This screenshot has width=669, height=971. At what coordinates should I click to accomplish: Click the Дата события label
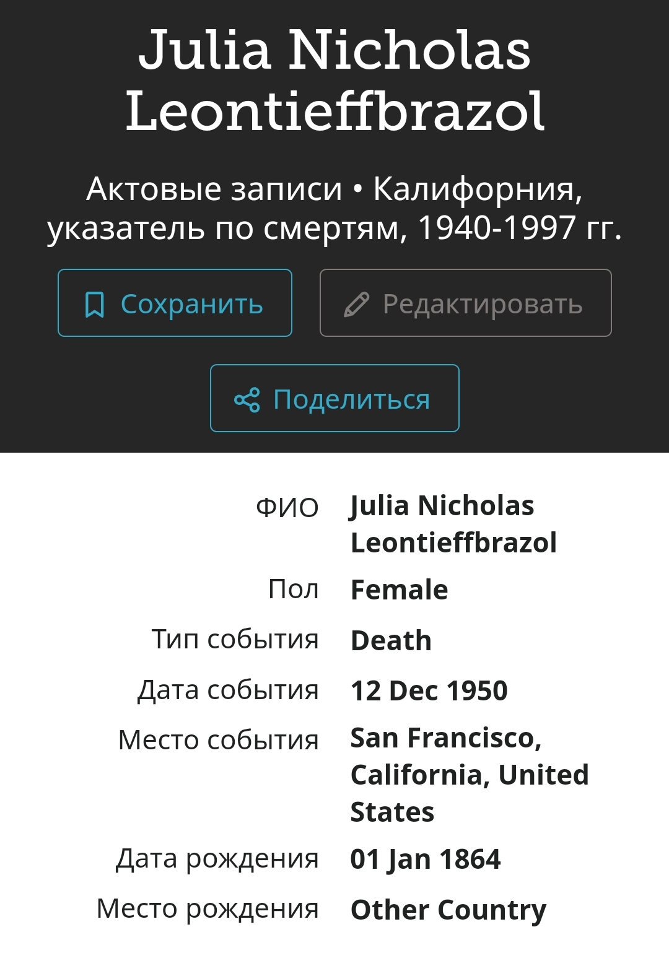click(x=228, y=690)
